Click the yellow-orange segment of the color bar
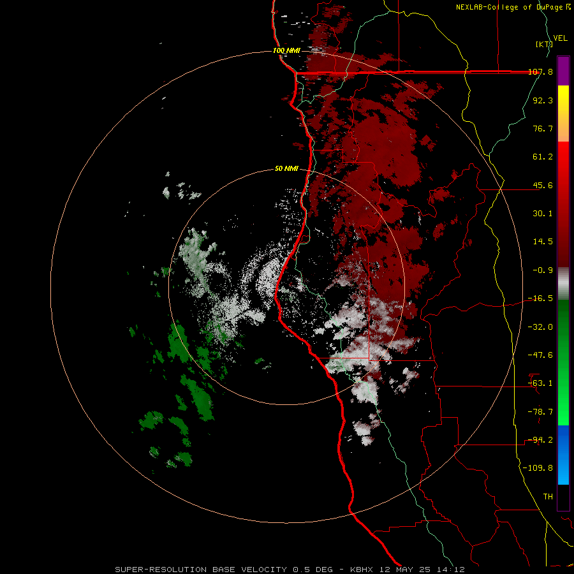 [563, 114]
